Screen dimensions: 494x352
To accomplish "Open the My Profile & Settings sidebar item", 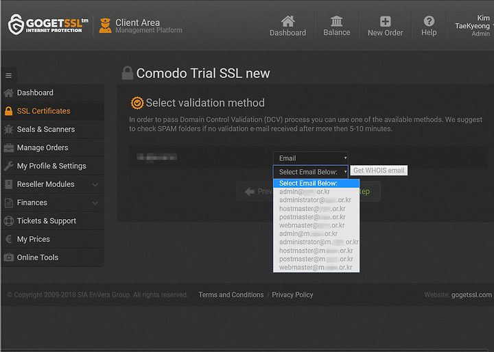I will pyautogui.click(x=53, y=166).
